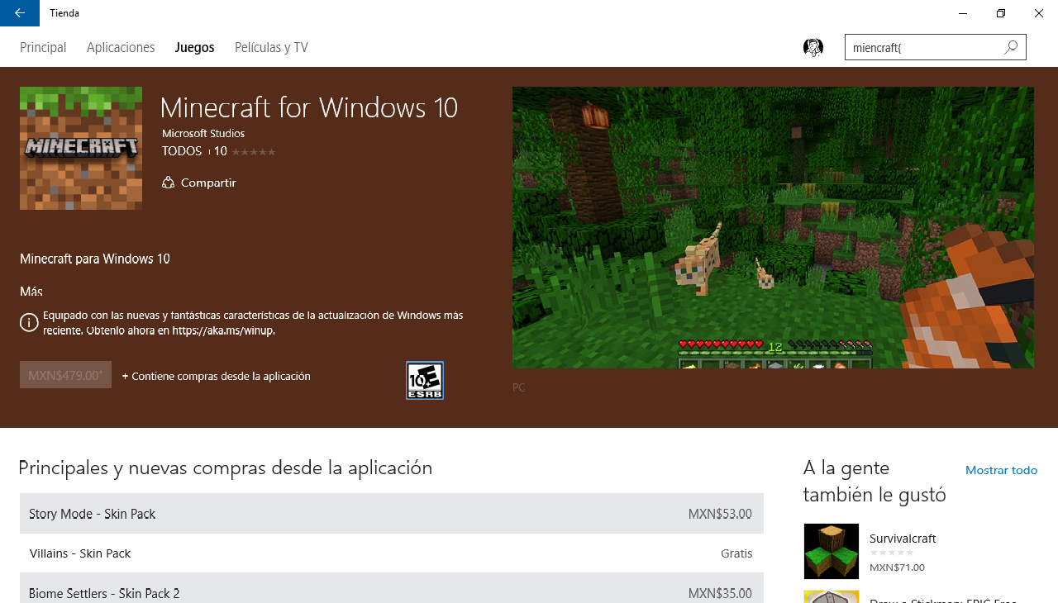This screenshot has height=603, width=1058.
Task: Open the user account avatar
Action: 813,47
